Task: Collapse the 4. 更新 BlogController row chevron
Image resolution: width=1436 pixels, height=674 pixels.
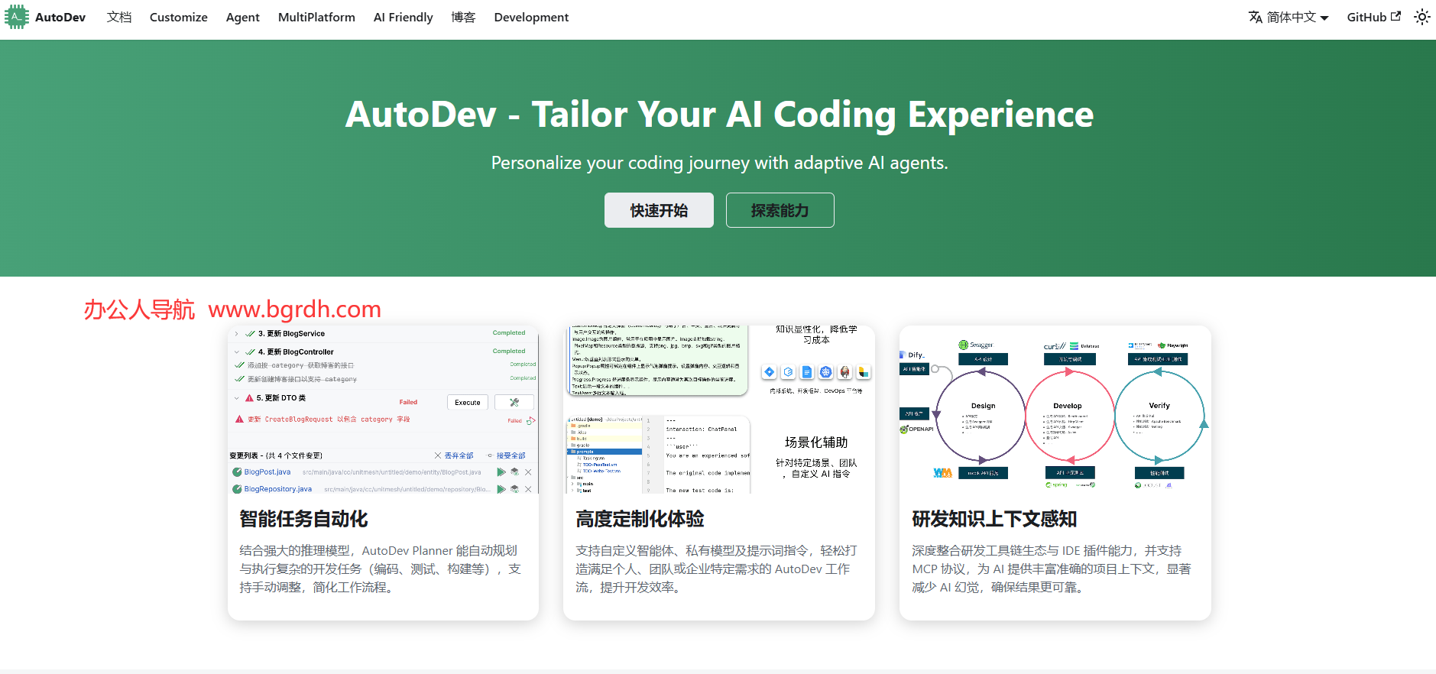Action: [x=237, y=352]
